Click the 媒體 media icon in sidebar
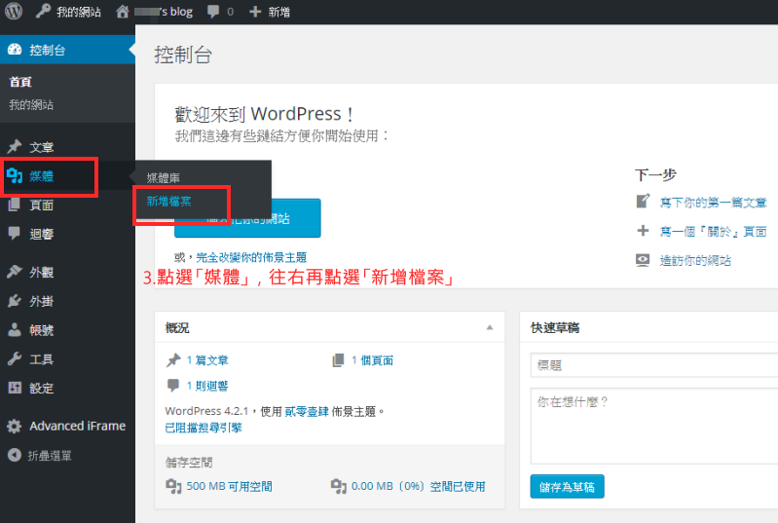 [15, 175]
